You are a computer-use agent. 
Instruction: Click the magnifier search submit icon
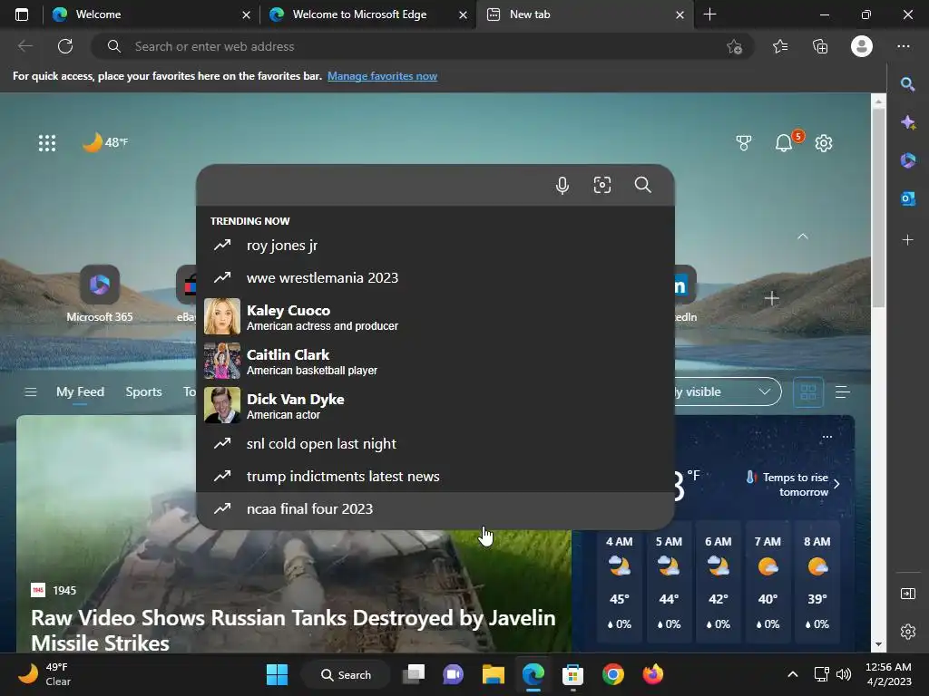tap(643, 185)
